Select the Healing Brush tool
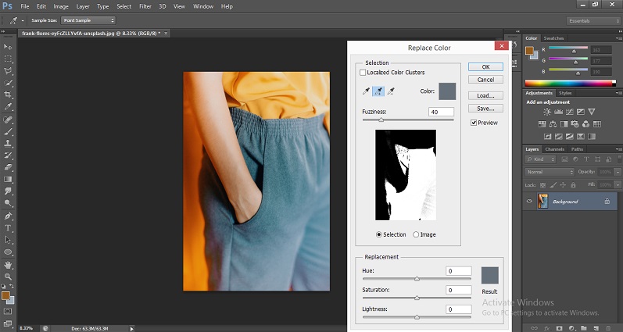Screen dimensions: 623x332 click(x=8, y=120)
